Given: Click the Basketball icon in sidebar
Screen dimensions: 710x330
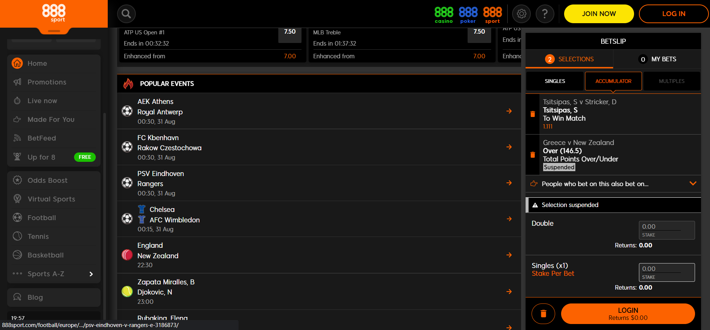Looking at the screenshot, I should 17,255.
